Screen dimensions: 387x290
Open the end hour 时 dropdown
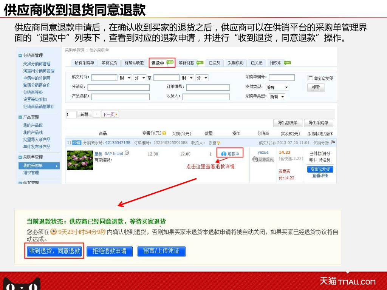(x=187, y=78)
